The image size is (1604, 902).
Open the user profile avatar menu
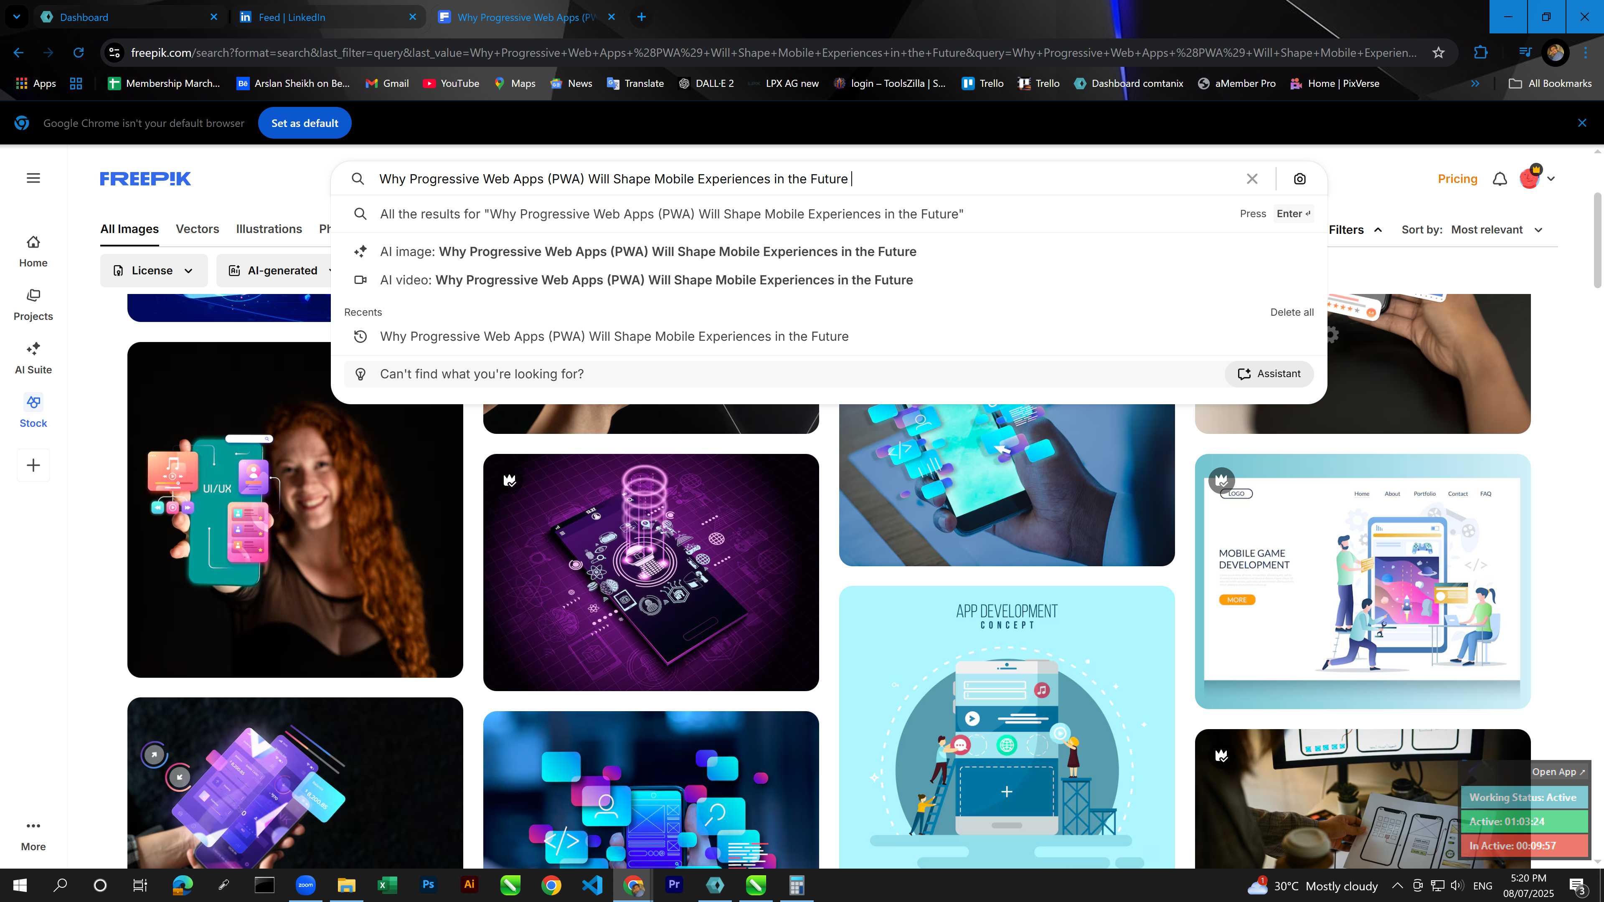[1537, 179]
